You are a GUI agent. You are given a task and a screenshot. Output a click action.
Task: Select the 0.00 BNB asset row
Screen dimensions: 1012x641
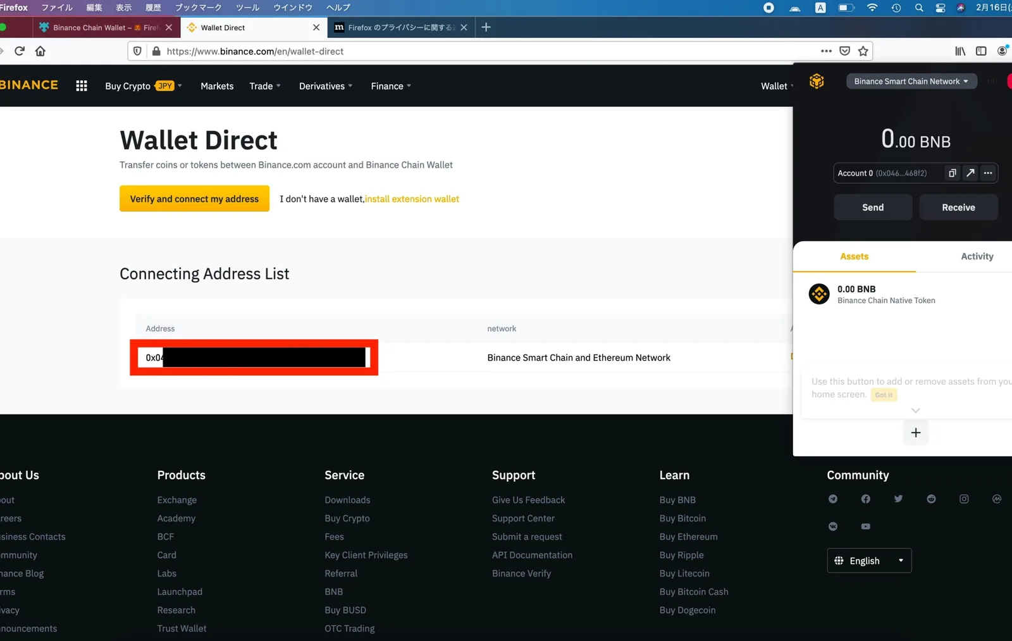pos(903,294)
